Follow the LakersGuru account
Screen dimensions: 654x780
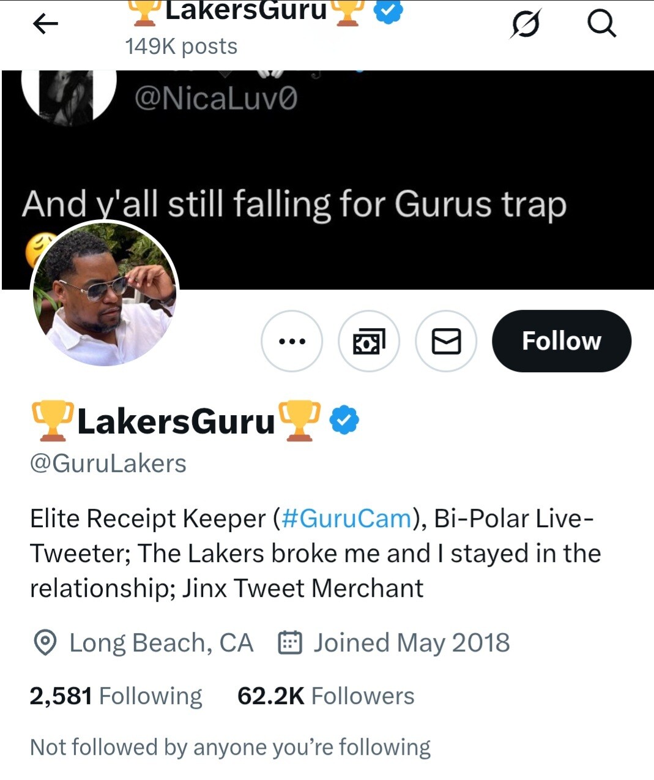click(561, 341)
